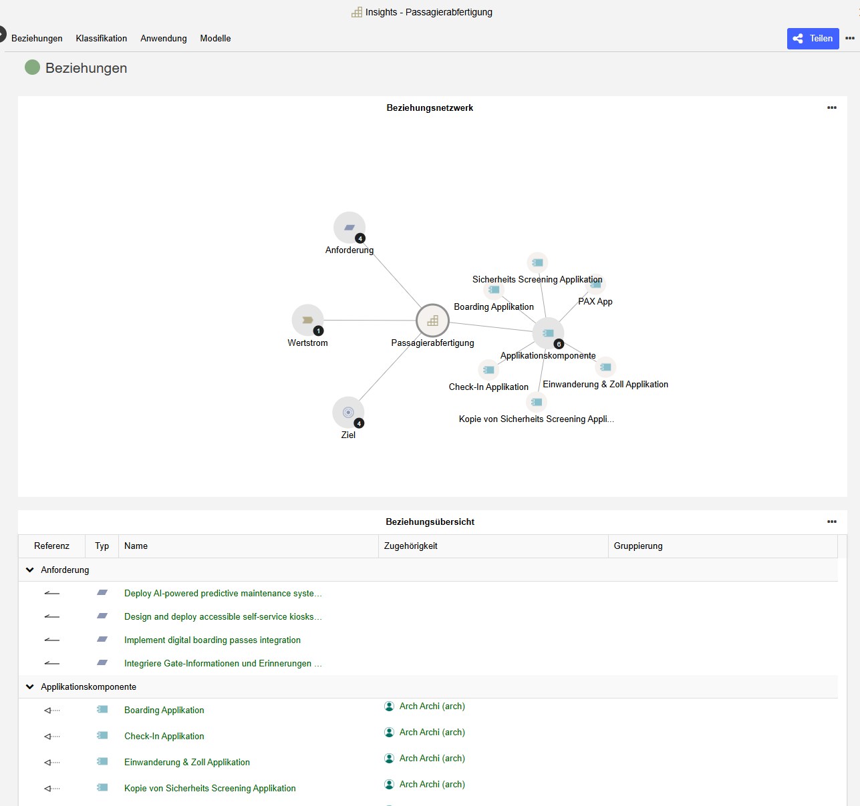Open the Modelle tab
The height and width of the screenshot is (806, 860).
pyautogui.click(x=215, y=39)
